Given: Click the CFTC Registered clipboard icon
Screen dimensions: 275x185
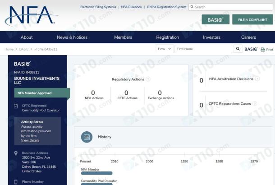Looking at the screenshot, I should click(x=16, y=106).
